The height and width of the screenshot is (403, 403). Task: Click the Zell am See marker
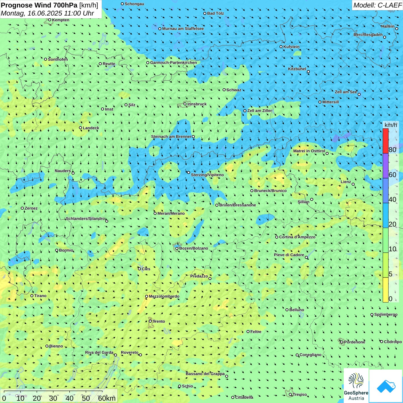click(x=359, y=94)
